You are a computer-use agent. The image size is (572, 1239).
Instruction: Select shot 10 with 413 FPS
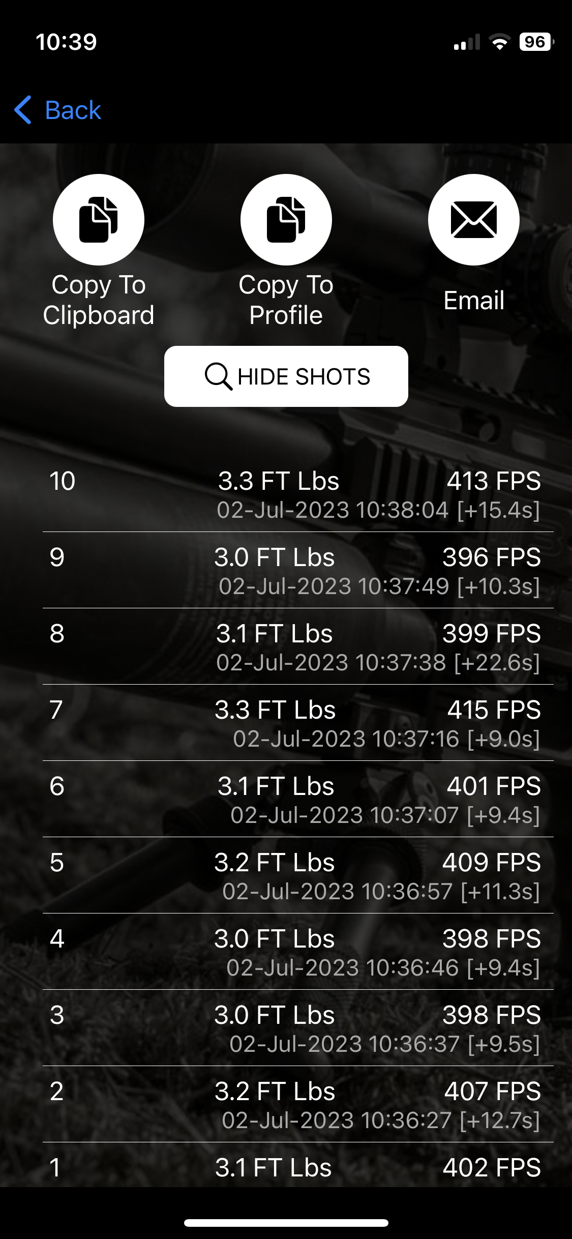pos(298,494)
